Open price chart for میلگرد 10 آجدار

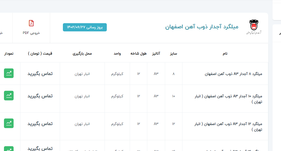(x=9, y=96)
